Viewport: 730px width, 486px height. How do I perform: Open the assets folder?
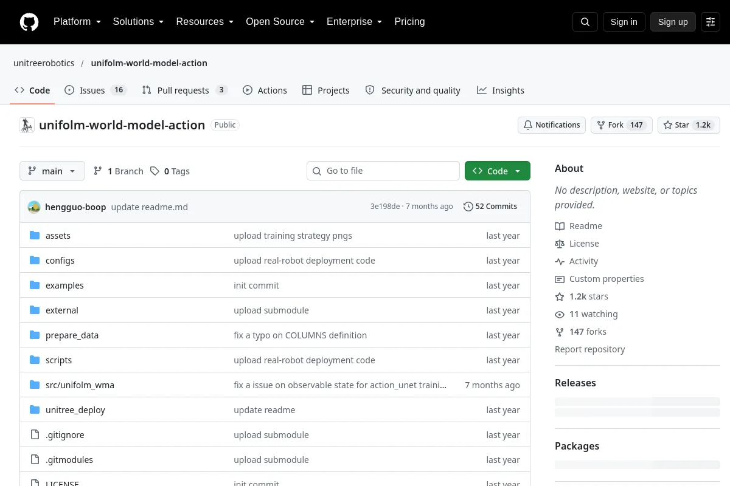tap(58, 236)
